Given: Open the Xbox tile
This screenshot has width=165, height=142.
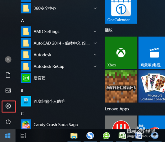Looking at the screenshot, I should coord(121,53).
